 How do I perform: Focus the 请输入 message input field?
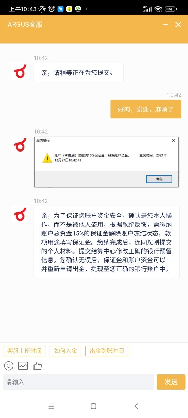pyautogui.click(x=78, y=382)
